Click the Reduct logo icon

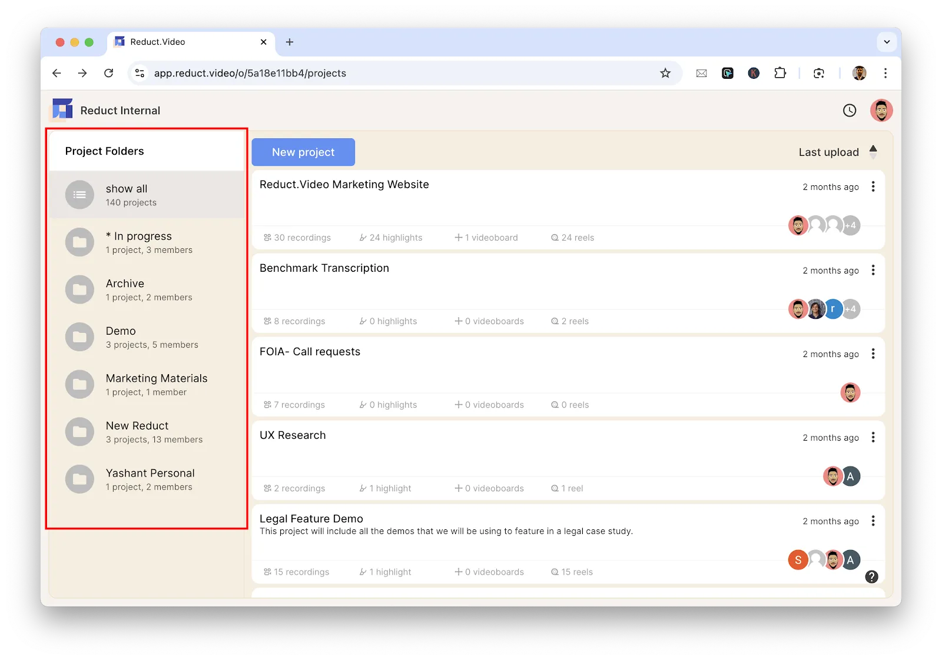[x=62, y=109]
